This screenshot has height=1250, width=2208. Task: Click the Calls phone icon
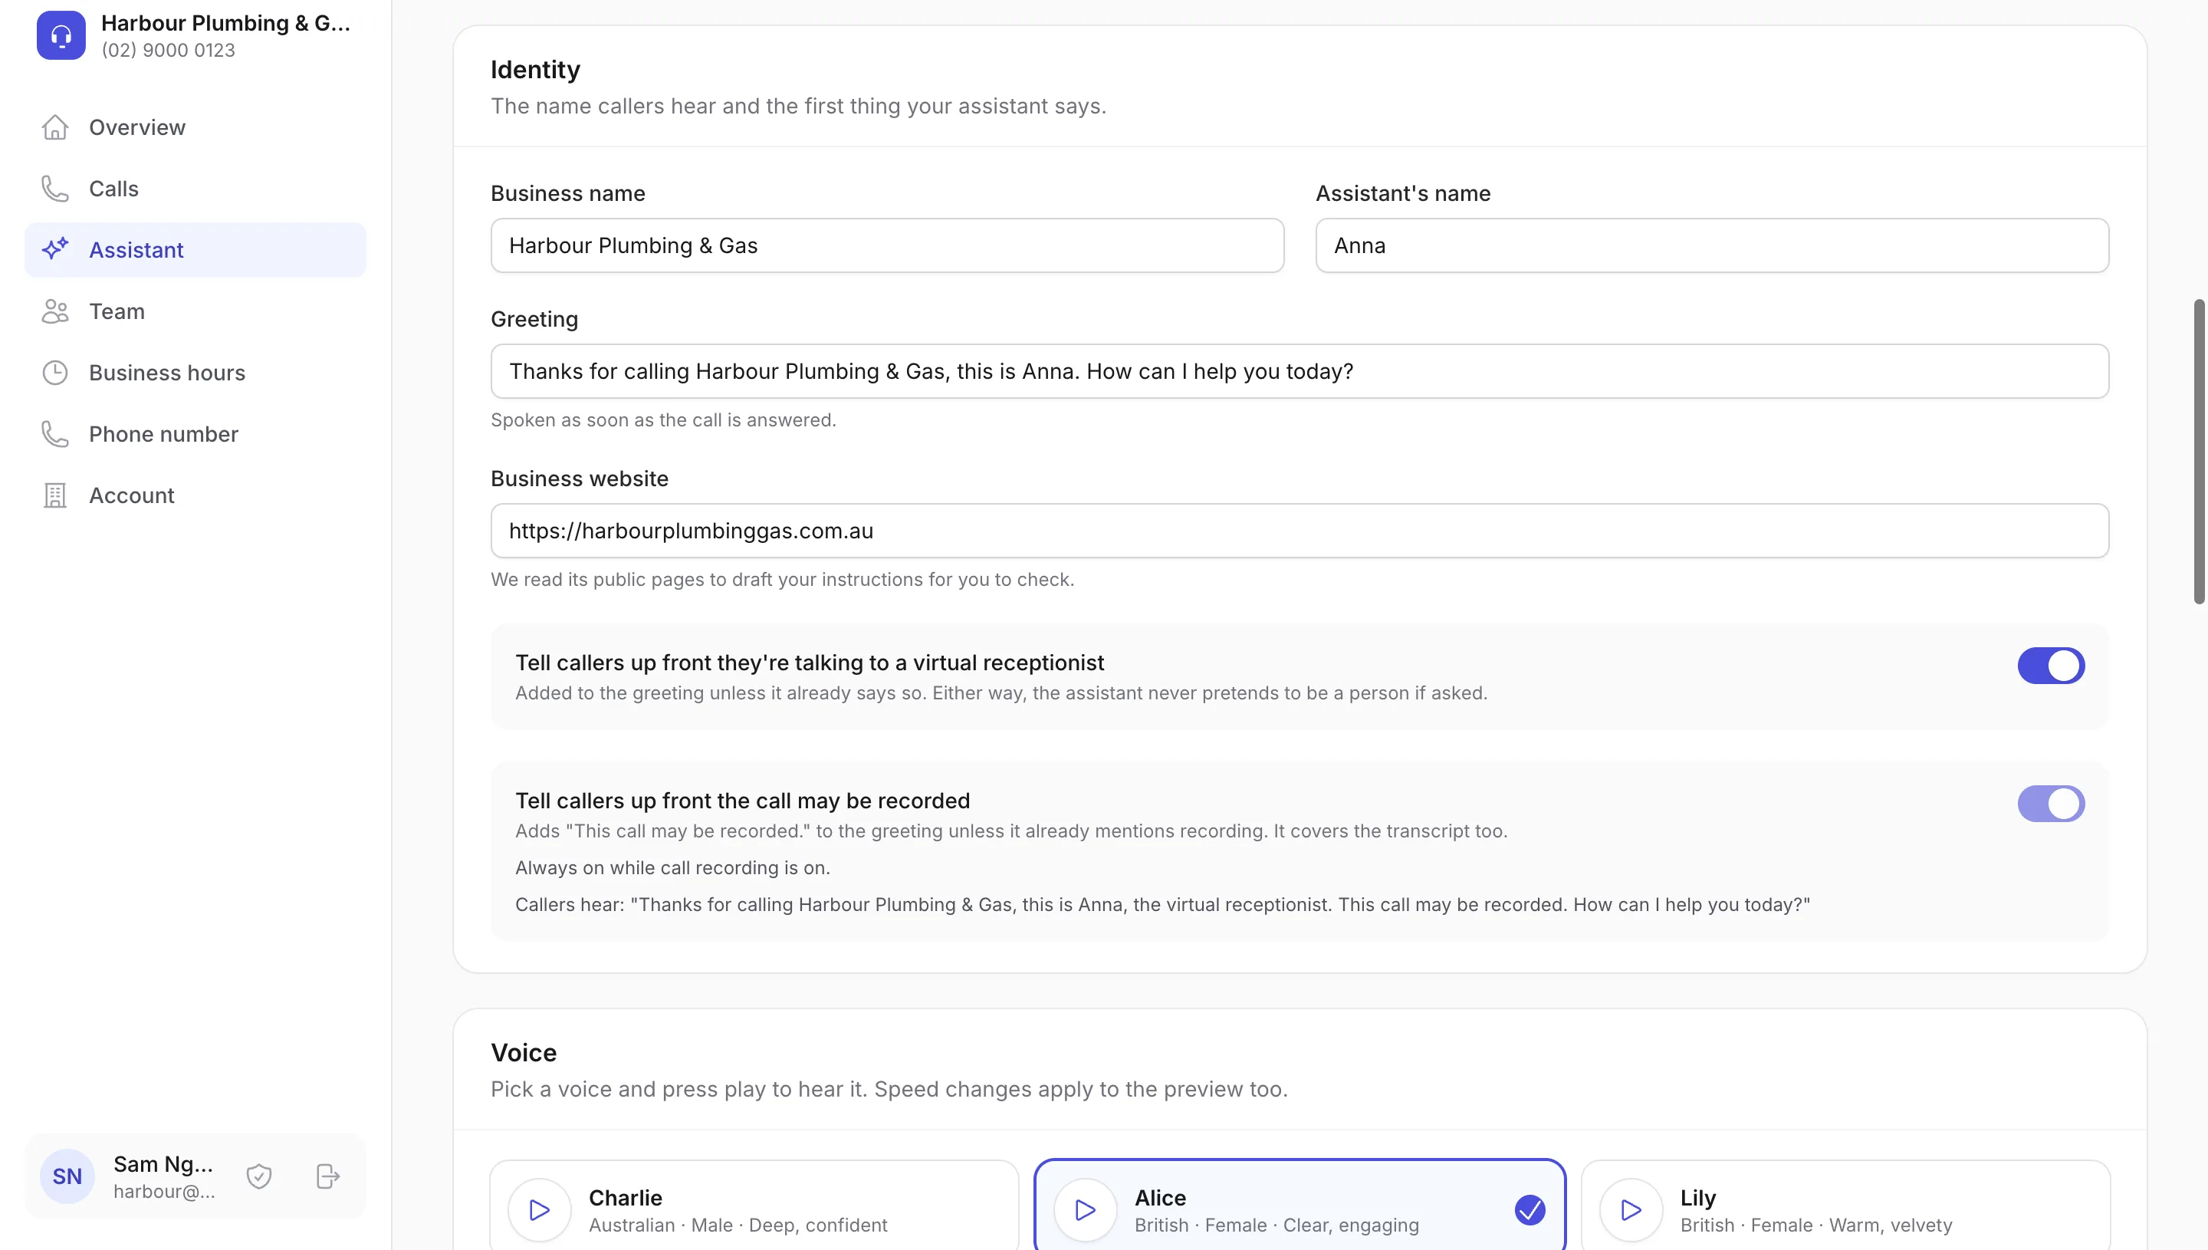click(x=55, y=189)
